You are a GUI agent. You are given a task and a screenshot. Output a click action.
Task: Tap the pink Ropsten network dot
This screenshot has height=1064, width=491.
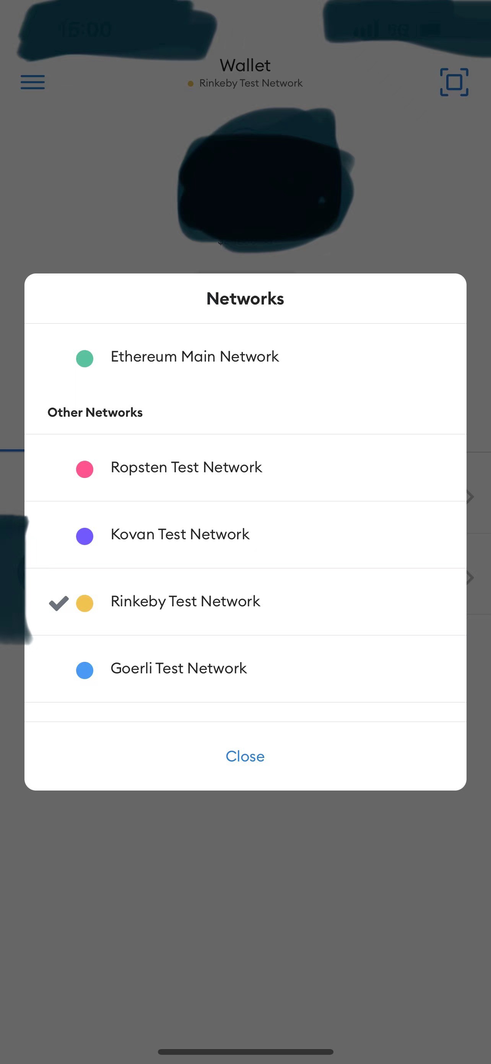[x=85, y=469]
